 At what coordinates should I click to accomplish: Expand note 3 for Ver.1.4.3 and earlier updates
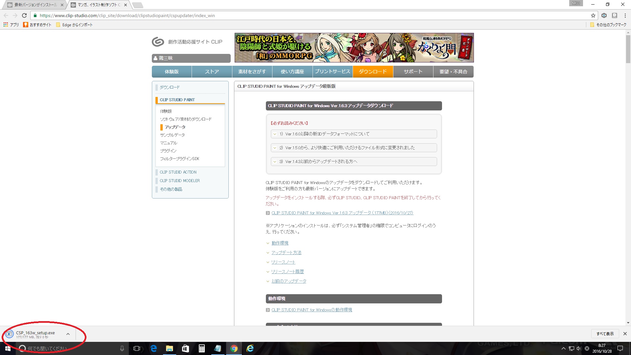click(354, 162)
